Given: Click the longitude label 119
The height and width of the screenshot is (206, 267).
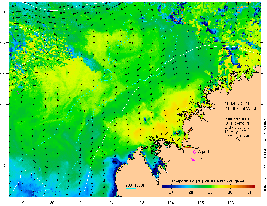Looking at the screenshot, I should 21,203.
